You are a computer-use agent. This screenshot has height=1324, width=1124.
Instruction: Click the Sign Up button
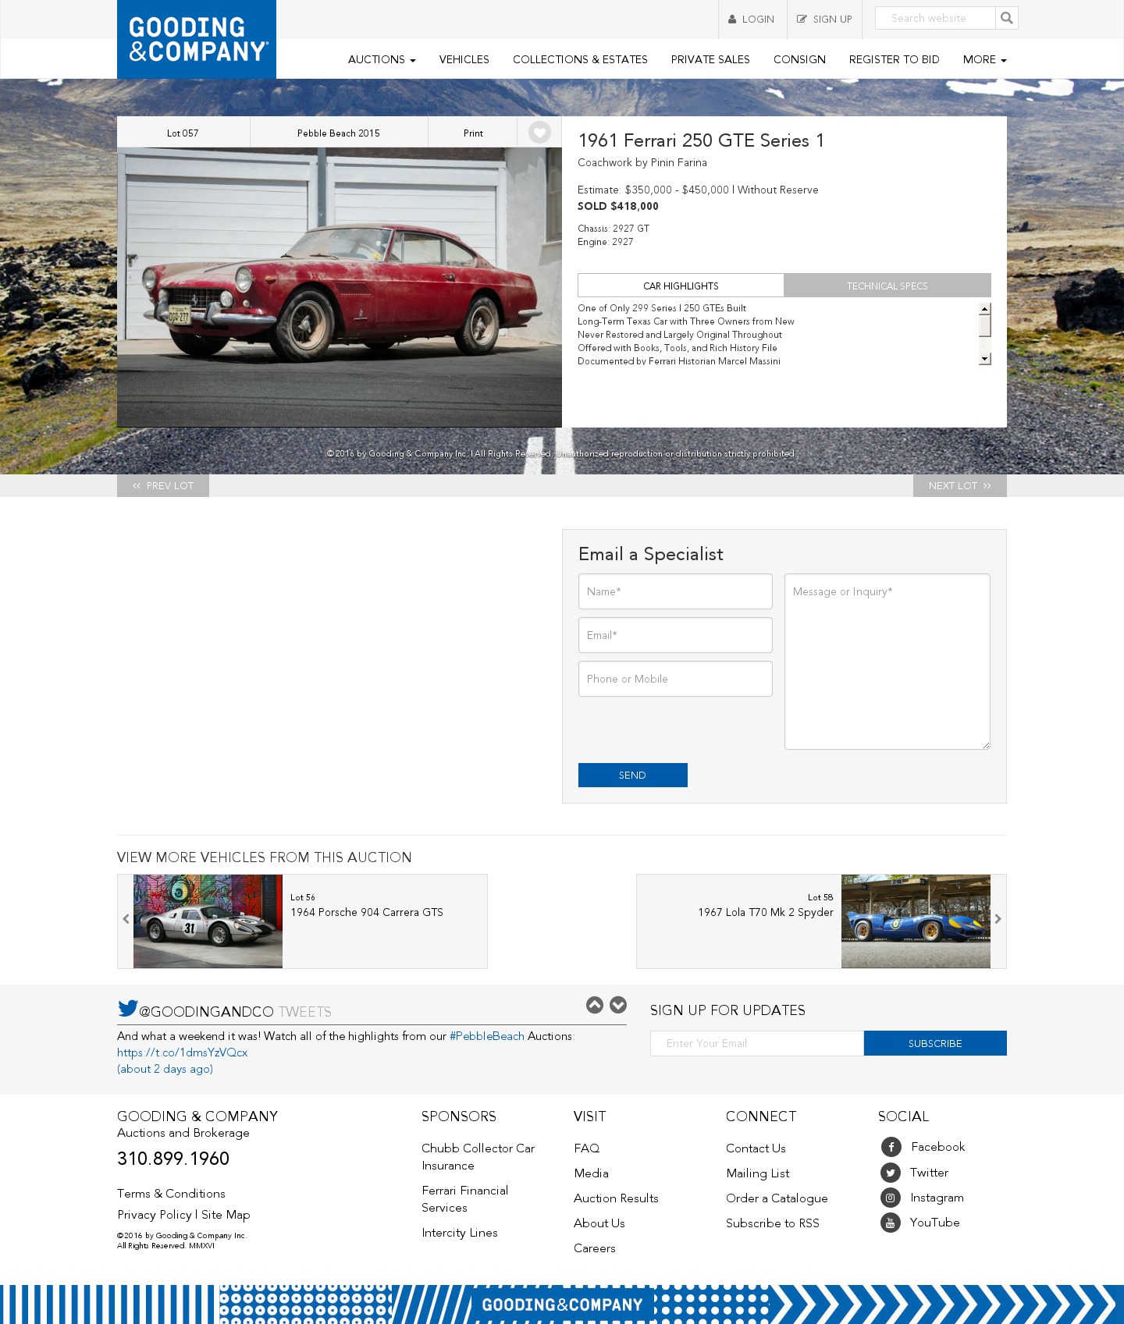pyautogui.click(x=824, y=19)
